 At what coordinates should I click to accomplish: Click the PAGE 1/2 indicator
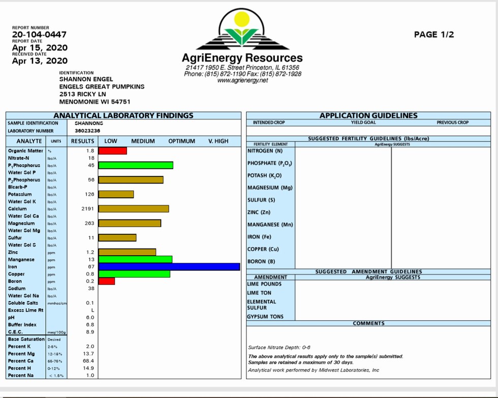pos(434,35)
